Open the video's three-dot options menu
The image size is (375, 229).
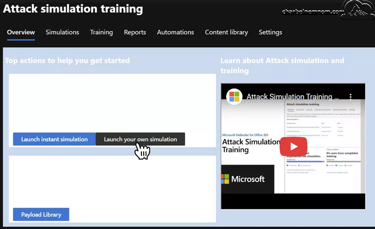click(x=350, y=97)
